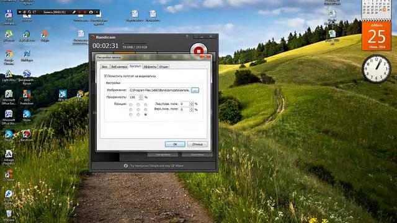
Task: Select center logo position radio
Action: 138,110
